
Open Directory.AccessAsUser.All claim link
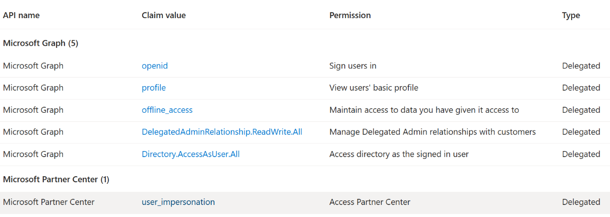pos(191,154)
